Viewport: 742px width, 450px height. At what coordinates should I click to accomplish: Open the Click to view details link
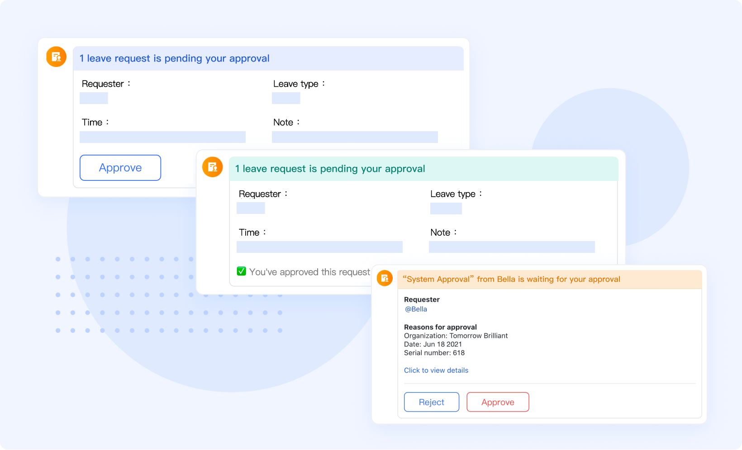coord(436,370)
